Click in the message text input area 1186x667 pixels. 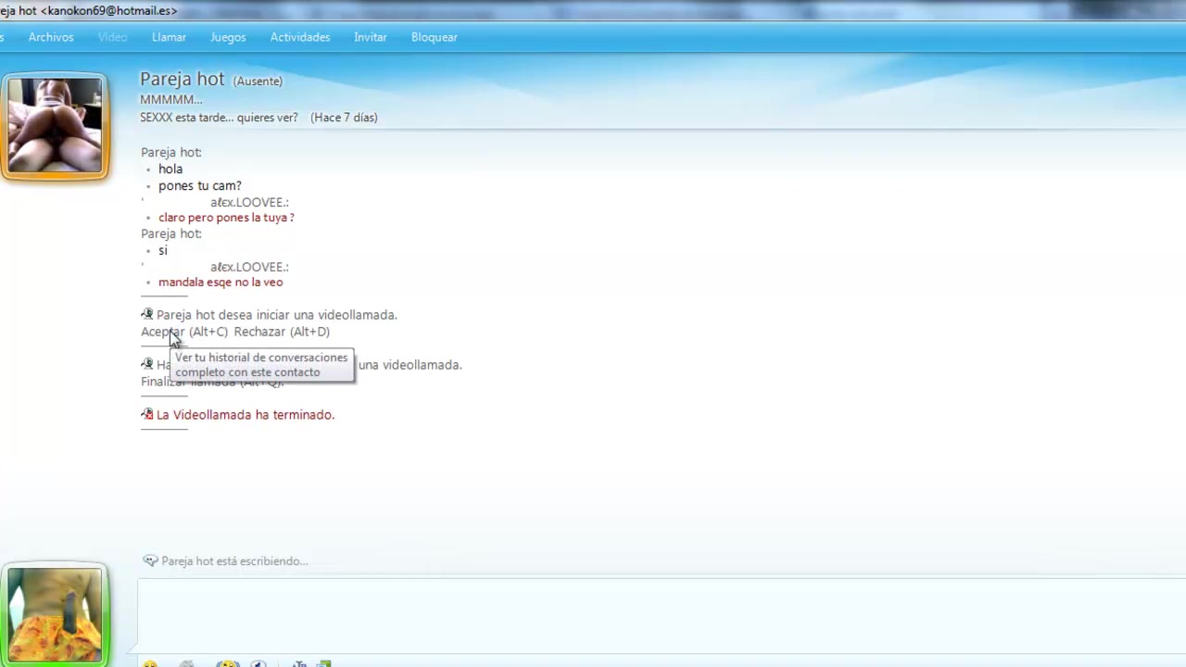[649, 616]
